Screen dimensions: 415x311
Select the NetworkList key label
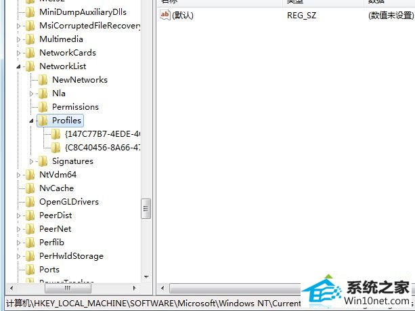pyautogui.click(x=63, y=66)
